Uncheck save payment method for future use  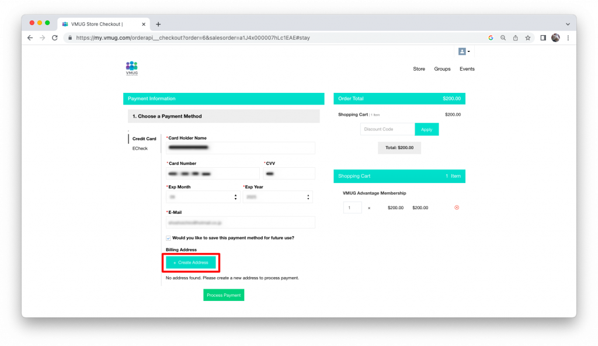click(168, 238)
